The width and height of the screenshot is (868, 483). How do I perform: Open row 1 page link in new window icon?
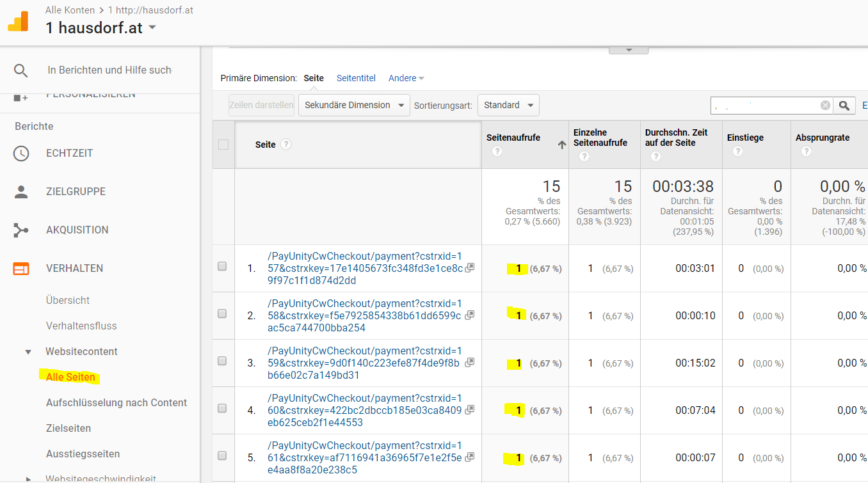(469, 268)
